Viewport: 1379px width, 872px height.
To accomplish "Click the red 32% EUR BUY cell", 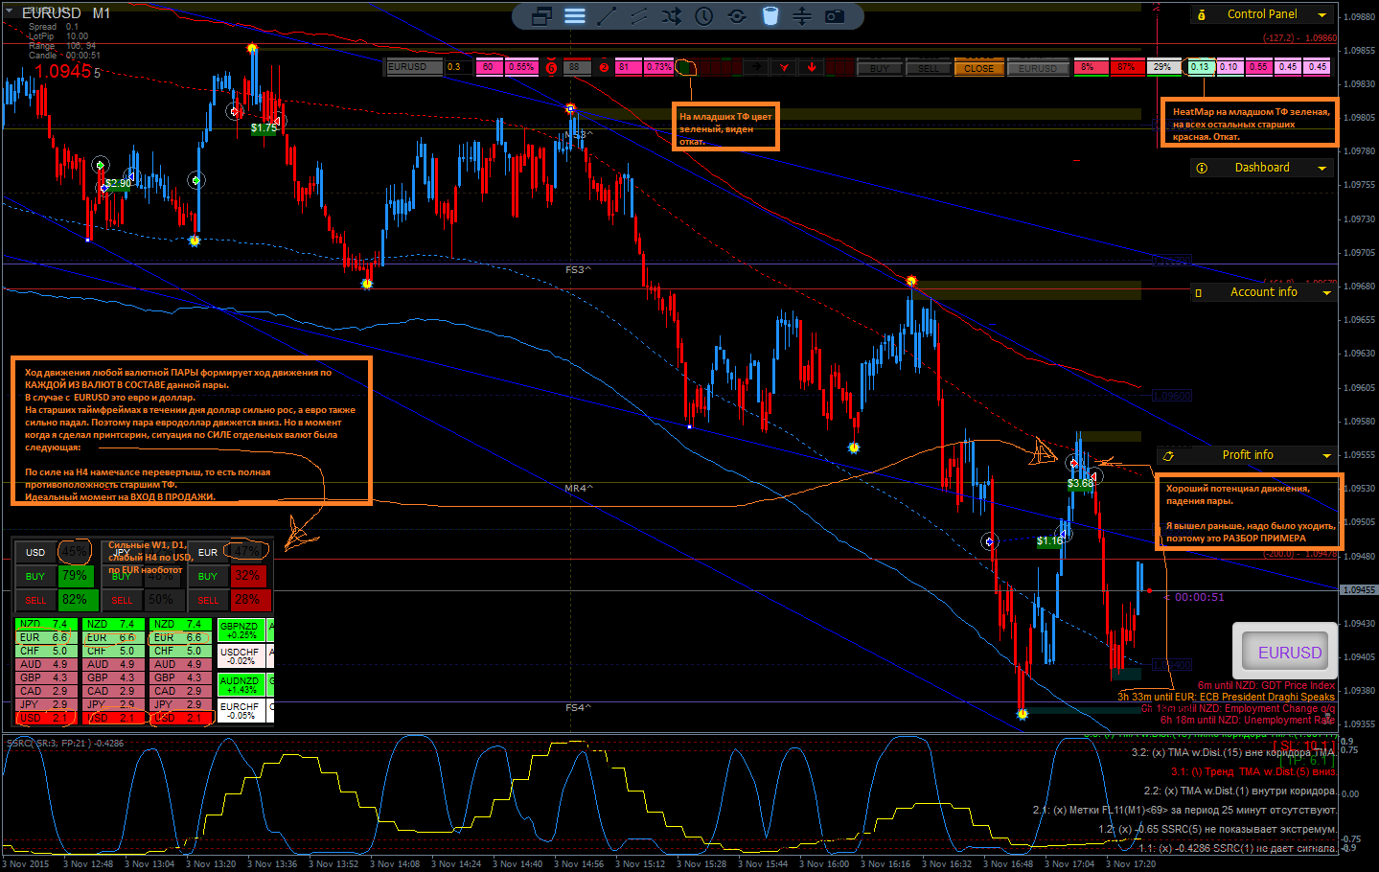I will pyautogui.click(x=247, y=576).
